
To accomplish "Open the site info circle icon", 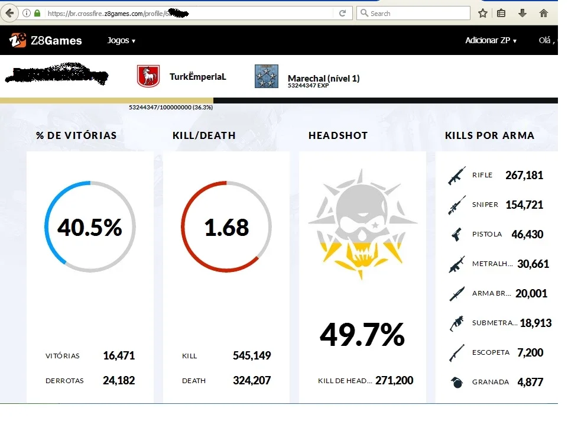I will tap(27, 14).
